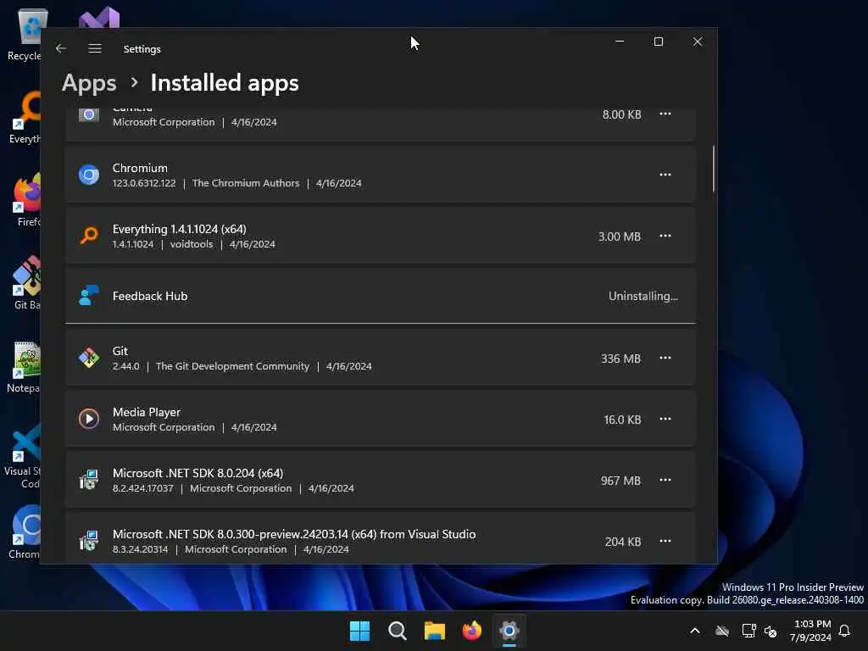
Task: Click the Settings window title text
Action: tap(142, 49)
